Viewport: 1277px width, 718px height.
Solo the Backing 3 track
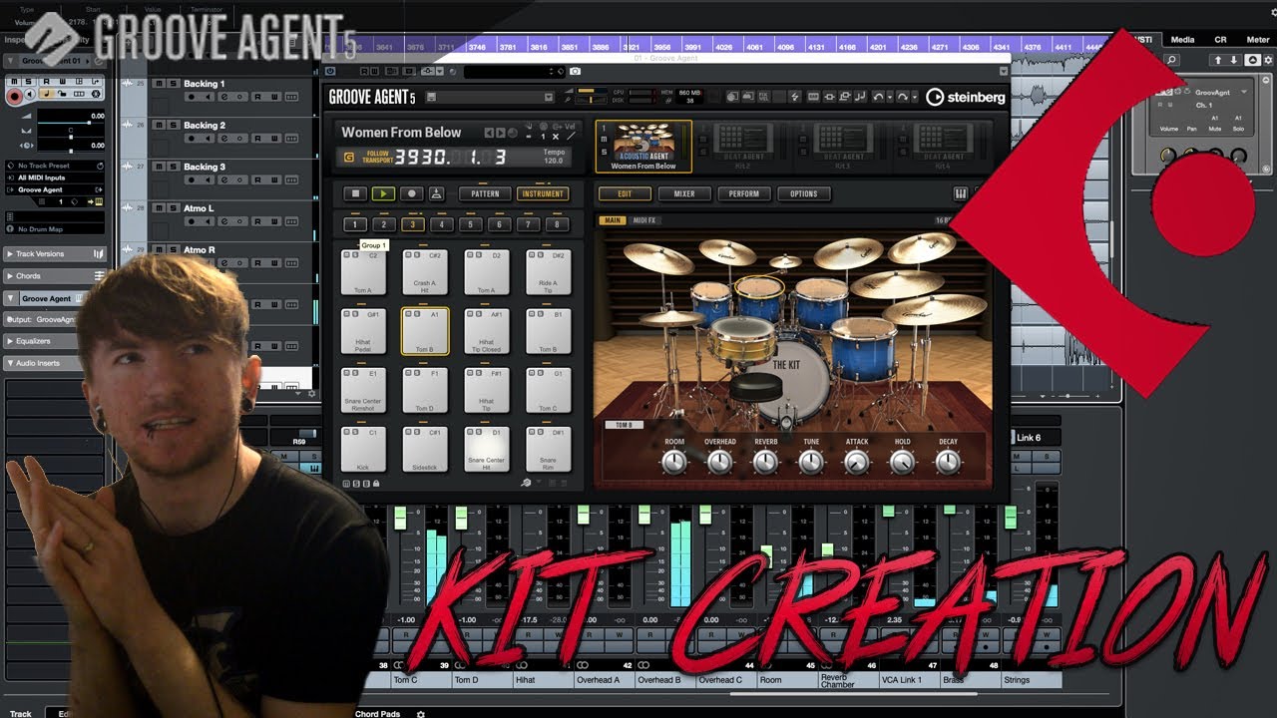coord(174,167)
